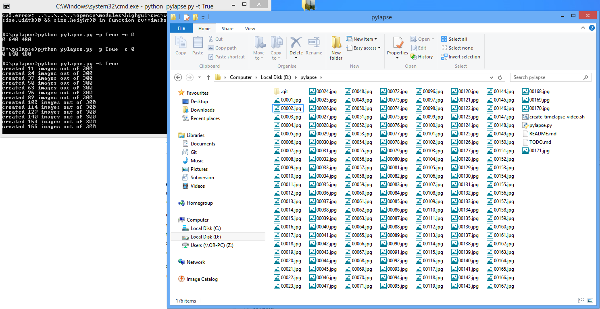Create a new folder with the ribbon icon
This screenshot has height=309, width=600.
point(335,46)
